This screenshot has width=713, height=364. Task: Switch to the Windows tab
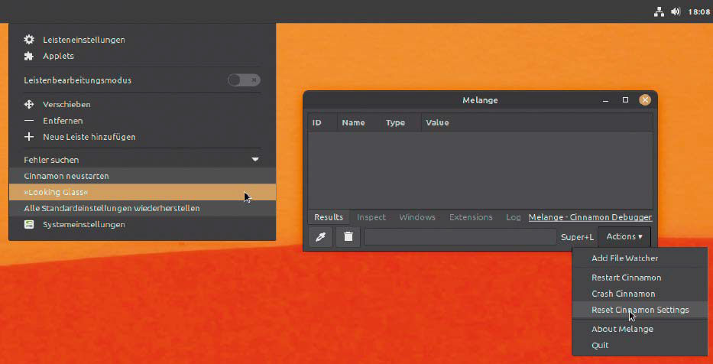417,217
